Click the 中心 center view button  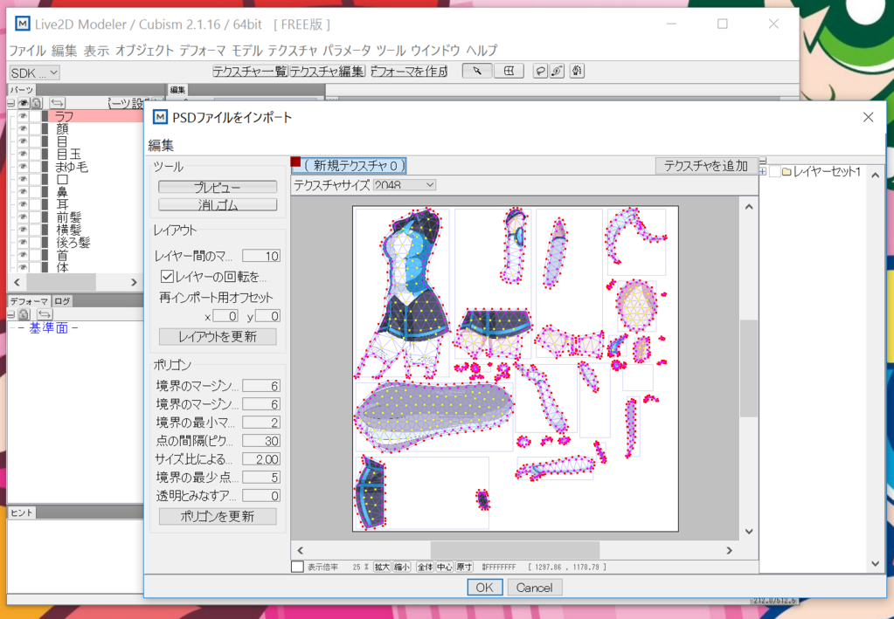[x=444, y=567]
